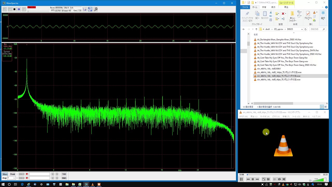Stop playback in WaveSpectra toolbar
The width and height of the screenshot is (332, 187).
coord(14,9)
